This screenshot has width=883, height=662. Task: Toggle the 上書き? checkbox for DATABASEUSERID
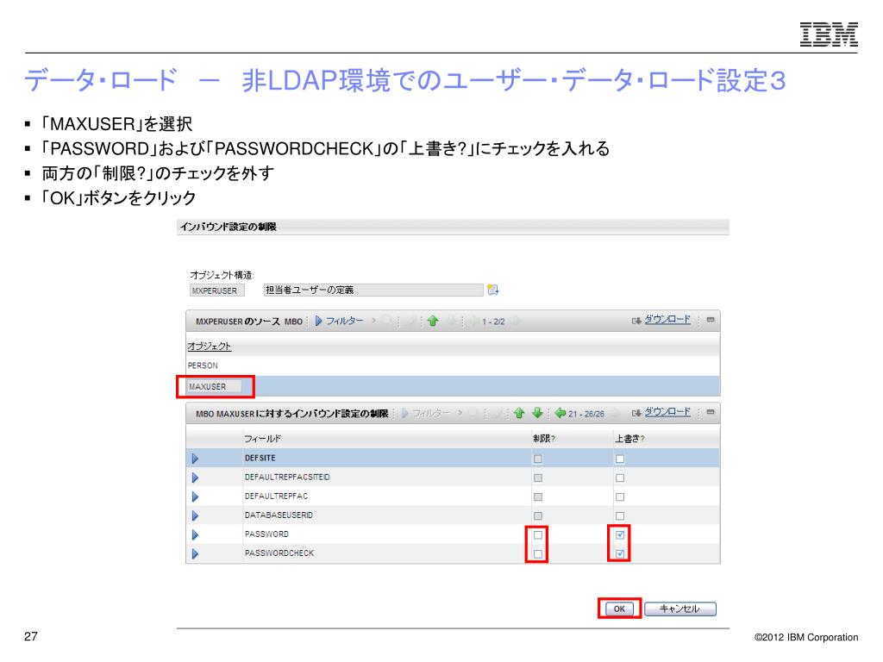pyautogui.click(x=620, y=515)
